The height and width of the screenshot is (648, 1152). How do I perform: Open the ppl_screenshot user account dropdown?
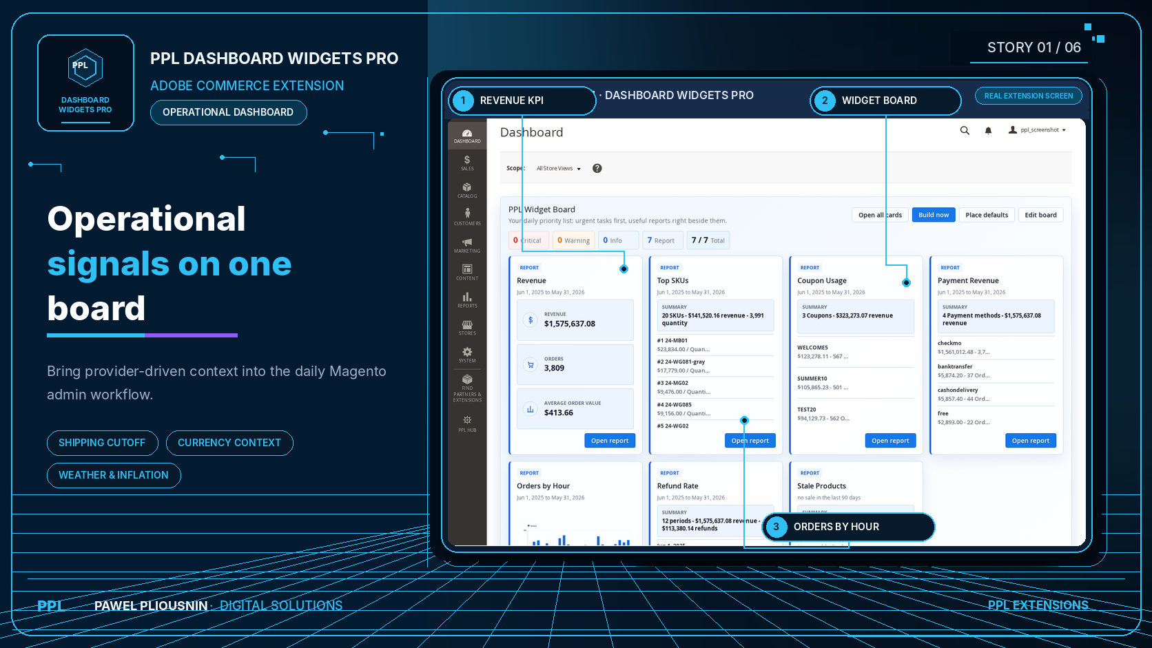(x=1037, y=129)
